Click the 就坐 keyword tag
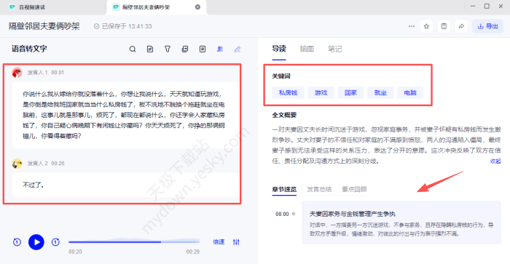 click(380, 93)
